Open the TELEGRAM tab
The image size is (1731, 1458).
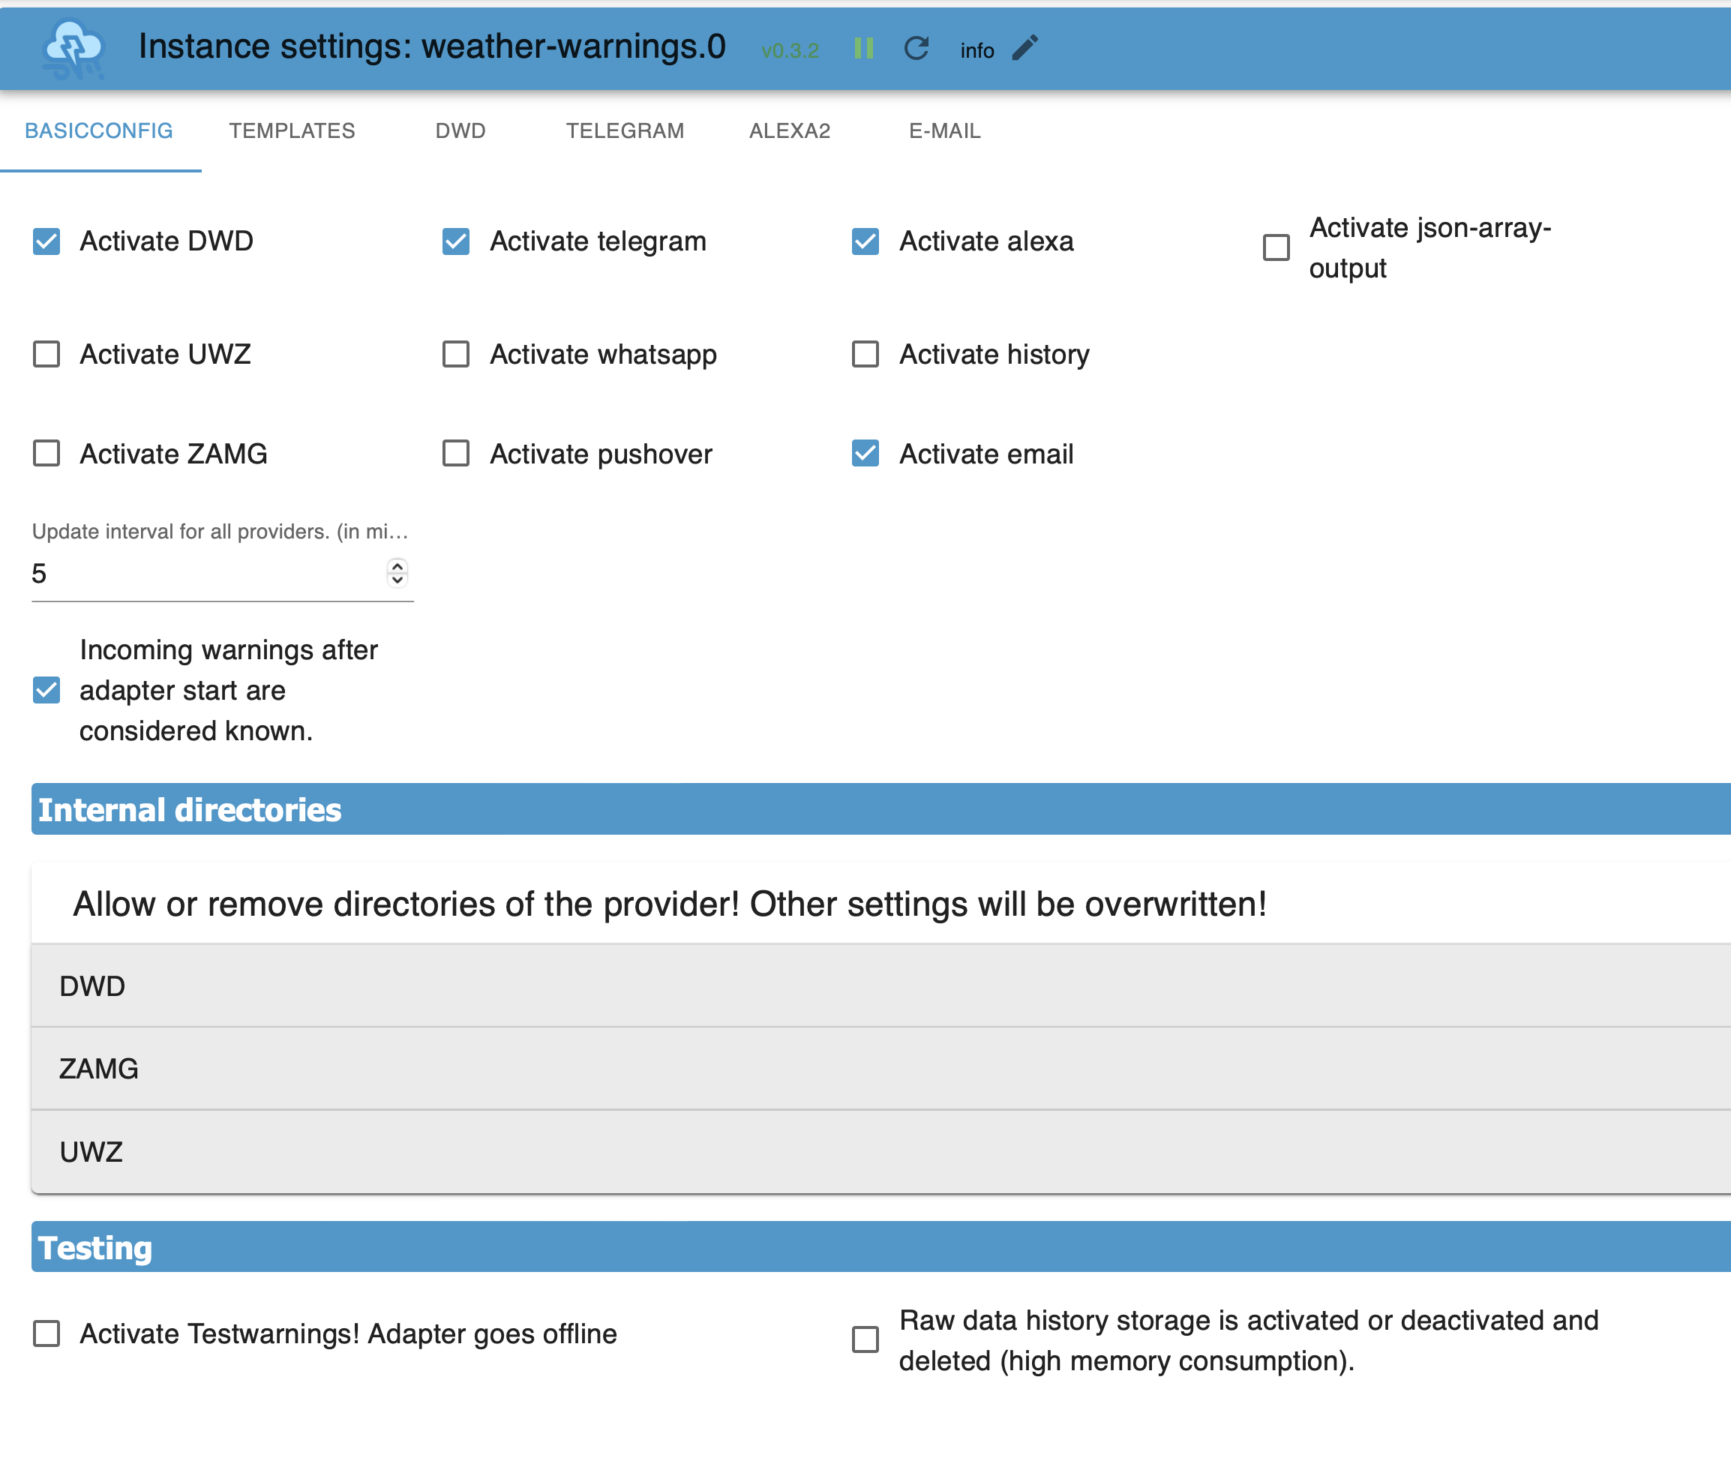point(624,130)
